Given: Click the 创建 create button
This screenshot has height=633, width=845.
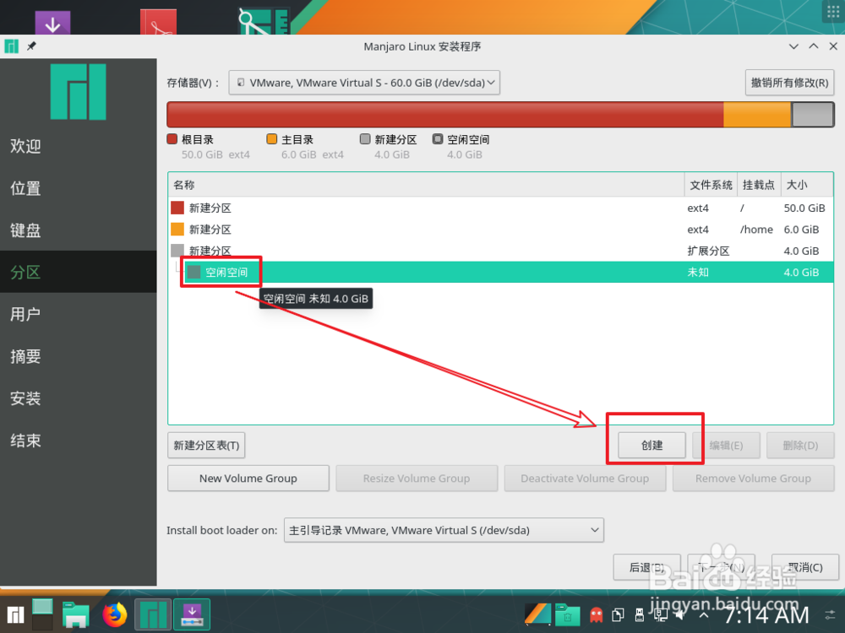Looking at the screenshot, I should 652,445.
